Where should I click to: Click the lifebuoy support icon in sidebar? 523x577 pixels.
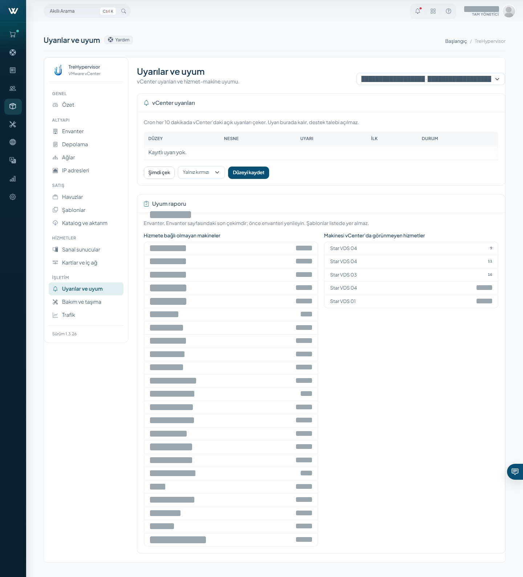click(13, 52)
